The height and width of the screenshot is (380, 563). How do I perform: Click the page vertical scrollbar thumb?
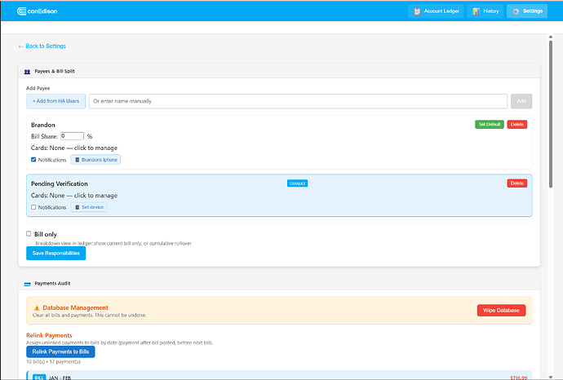551,114
